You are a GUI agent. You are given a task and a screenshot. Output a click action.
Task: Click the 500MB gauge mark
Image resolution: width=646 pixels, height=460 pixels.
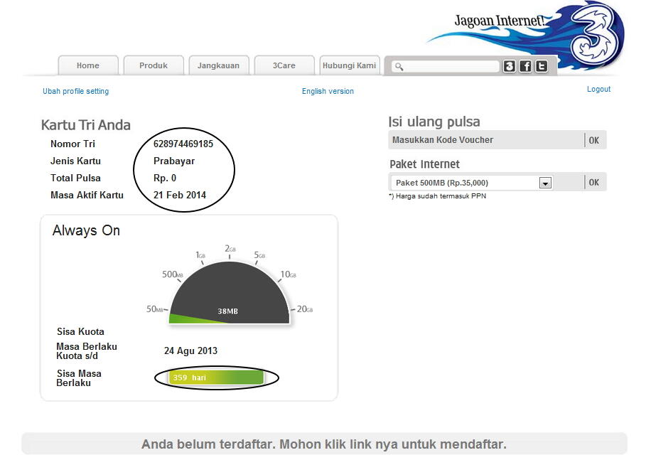point(172,274)
